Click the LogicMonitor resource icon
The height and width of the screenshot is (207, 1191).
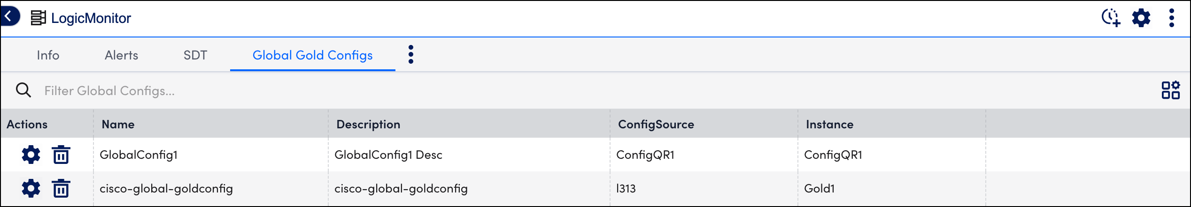click(39, 18)
